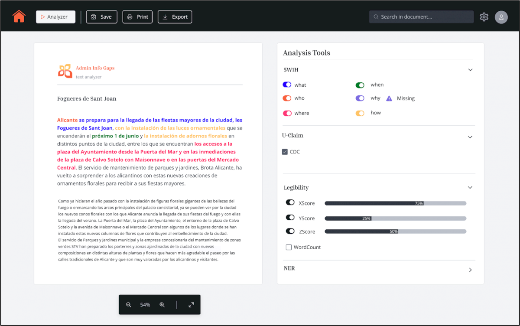The height and width of the screenshot is (326, 520).
Task: Disable the 'what' highlight toggle
Action: tap(287, 85)
